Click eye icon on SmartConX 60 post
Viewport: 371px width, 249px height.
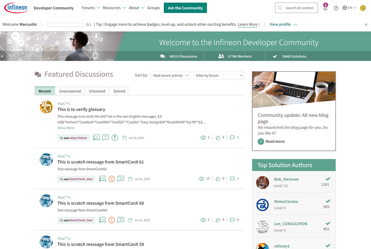[x=203, y=220]
